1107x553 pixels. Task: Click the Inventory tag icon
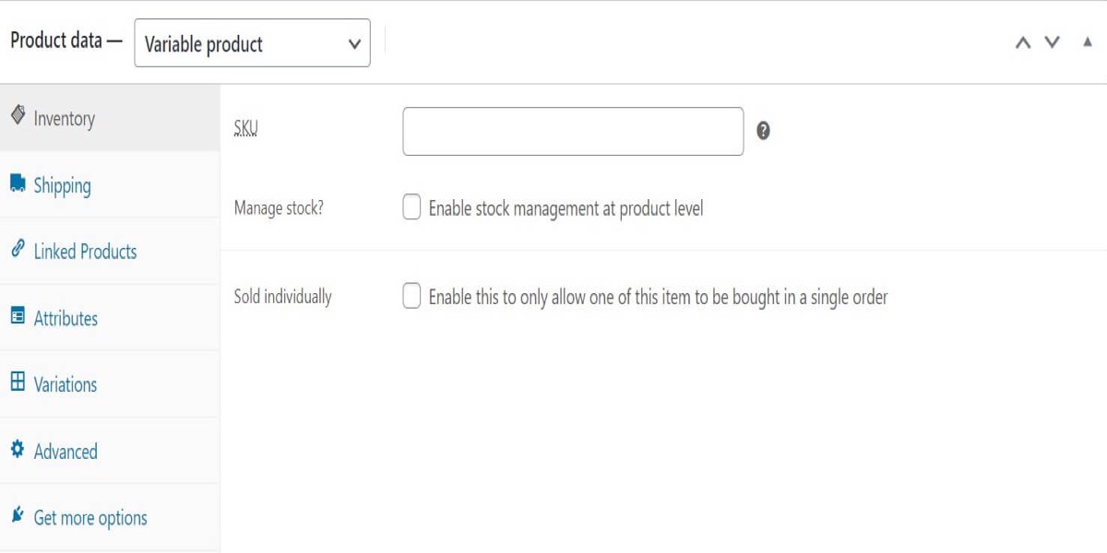(18, 116)
